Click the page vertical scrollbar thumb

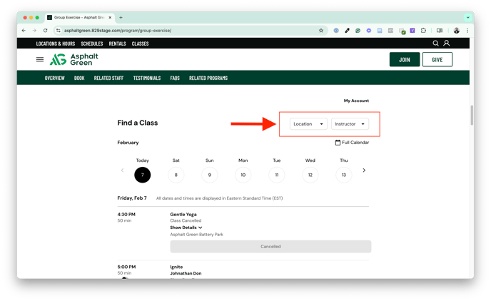pos(472,115)
